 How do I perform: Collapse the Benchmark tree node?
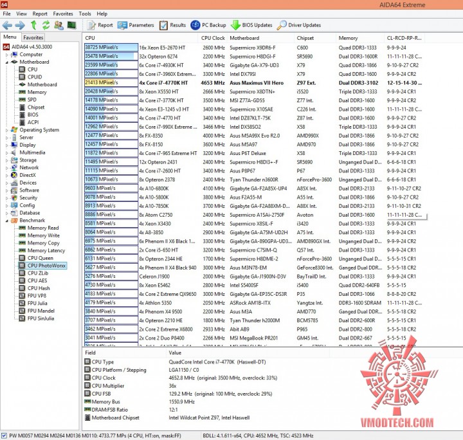7,221
